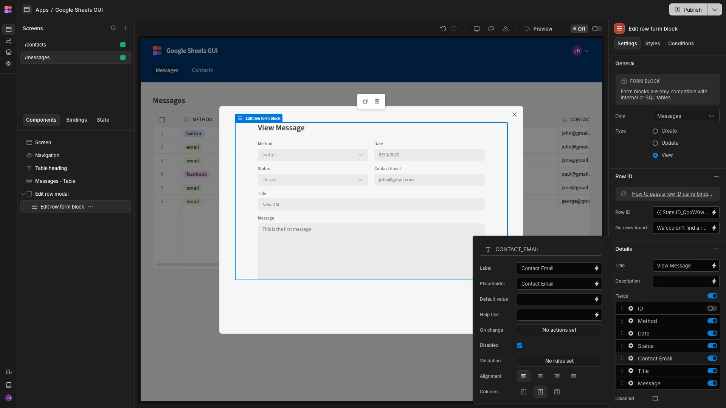Switch to the Conditions tab

pyautogui.click(x=681, y=43)
